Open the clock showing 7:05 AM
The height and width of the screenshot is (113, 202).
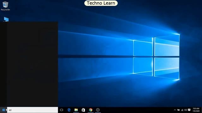(196, 110)
